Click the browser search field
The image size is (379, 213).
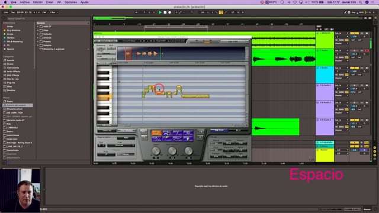pyautogui.click(x=47, y=18)
